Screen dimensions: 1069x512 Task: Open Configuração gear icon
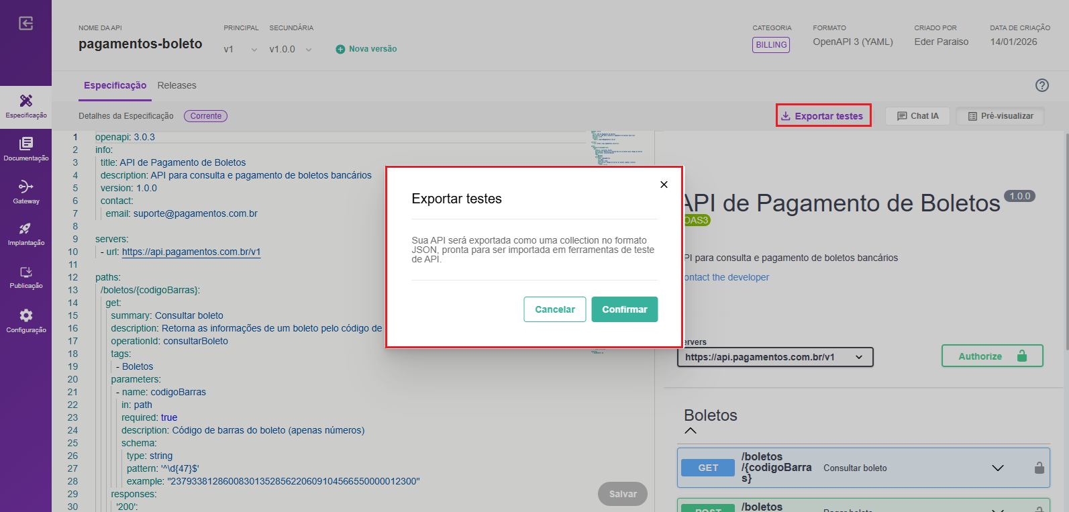click(x=26, y=321)
